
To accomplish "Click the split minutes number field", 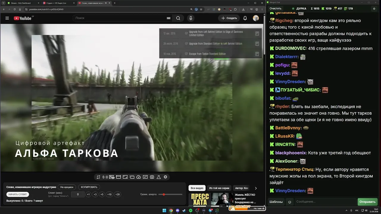I will (x=78, y=194).
